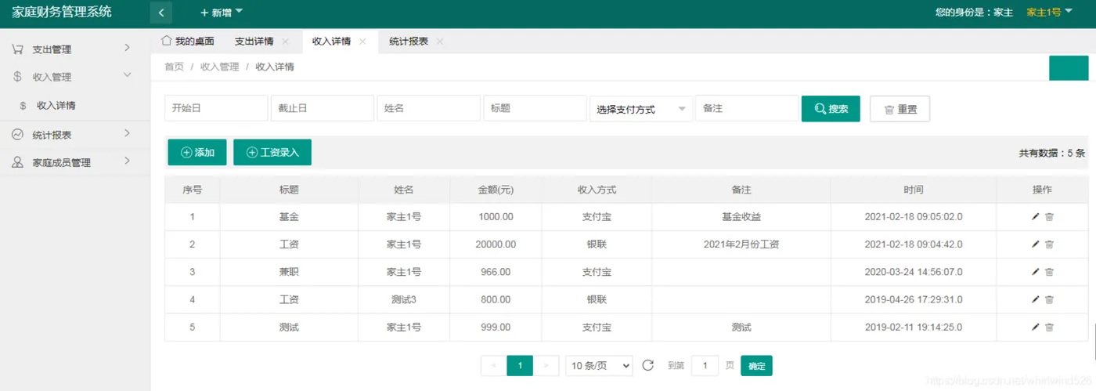
Task: Click the 截止日 date field
Action: click(322, 109)
